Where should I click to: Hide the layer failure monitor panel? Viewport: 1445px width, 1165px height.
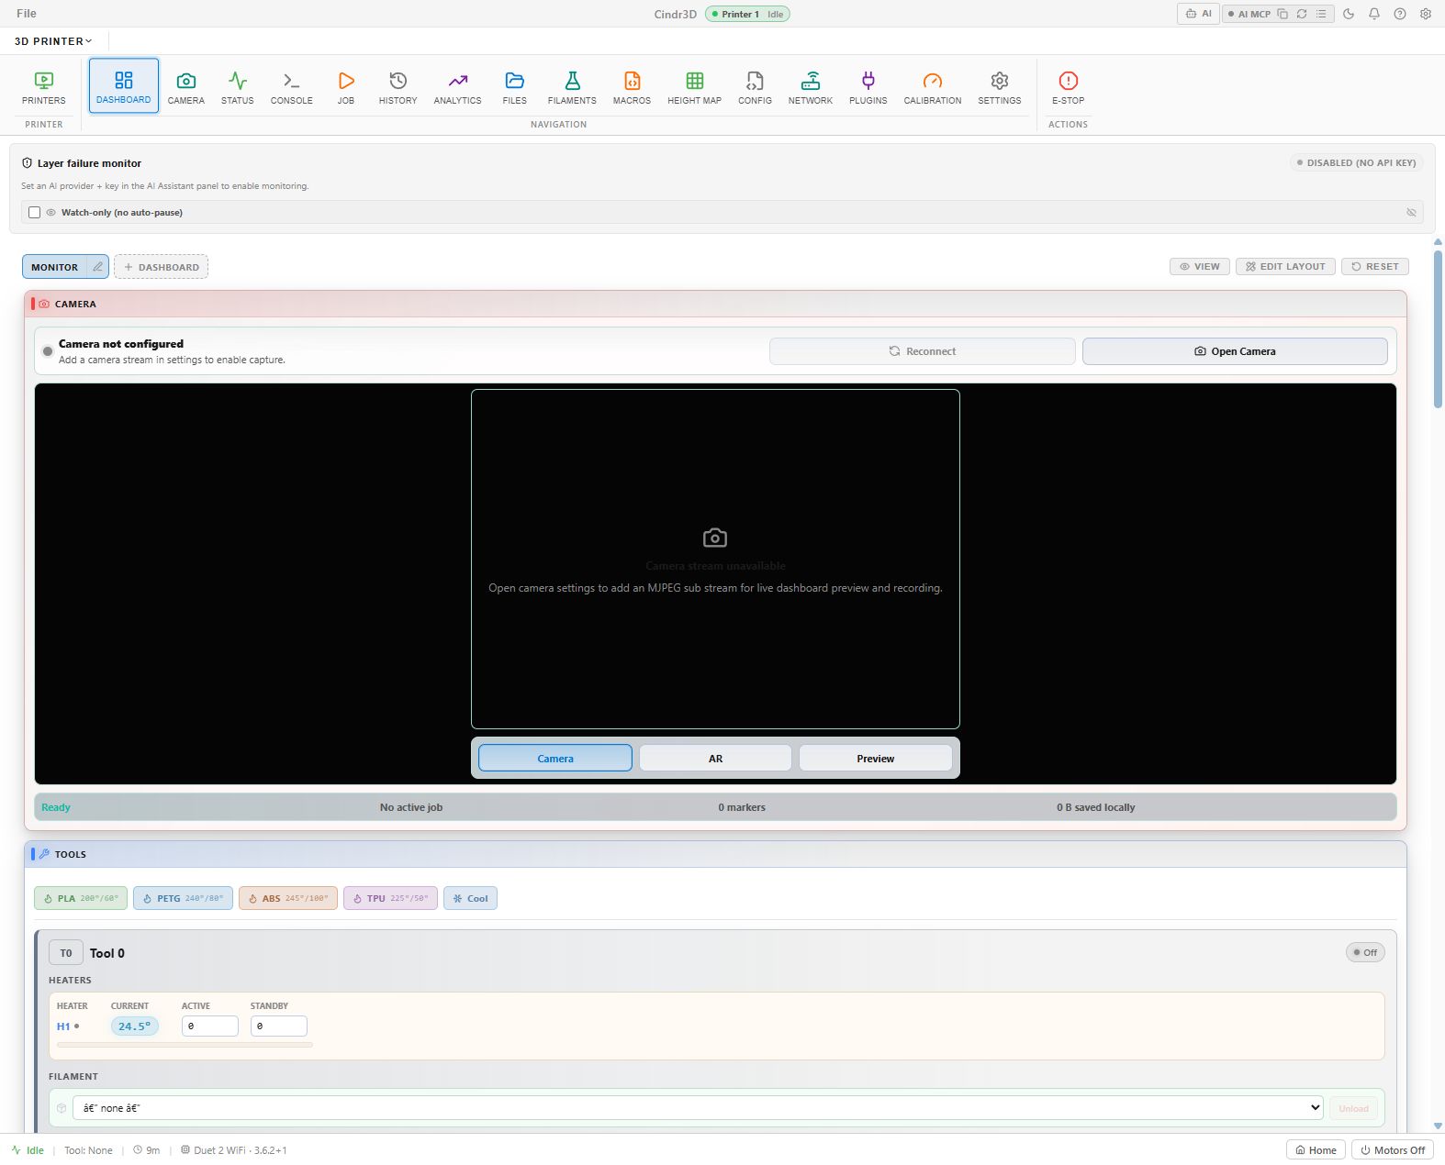(x=1411, y=212)
